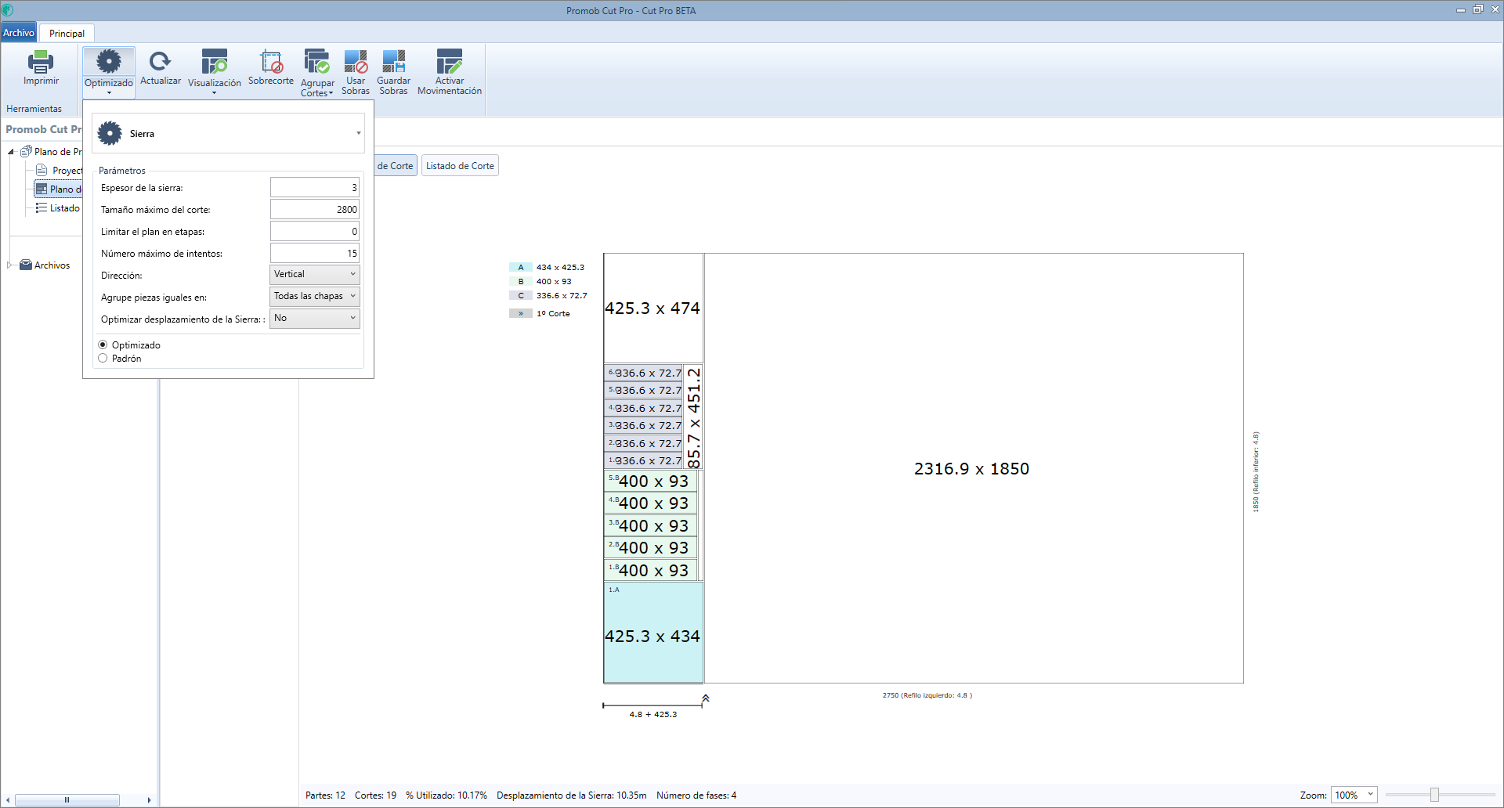The image size is (1504, 808).
Task: Select piece 5.B 400 x 93
Action: [x=650, y=481]
